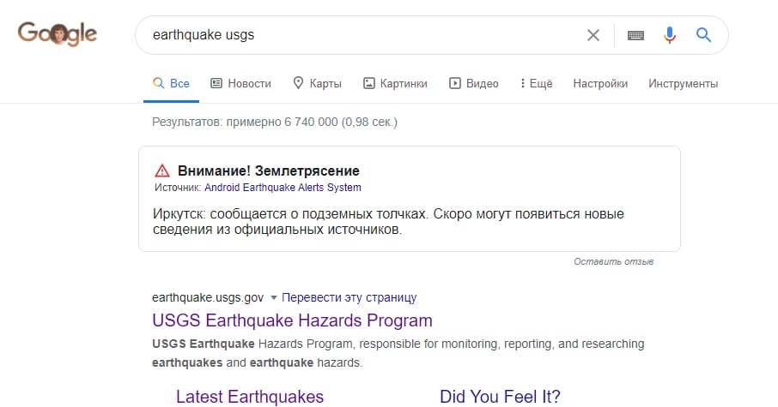Open USGS Earthquake Hazards Program result
778x407 pixels.
(292, 320)
